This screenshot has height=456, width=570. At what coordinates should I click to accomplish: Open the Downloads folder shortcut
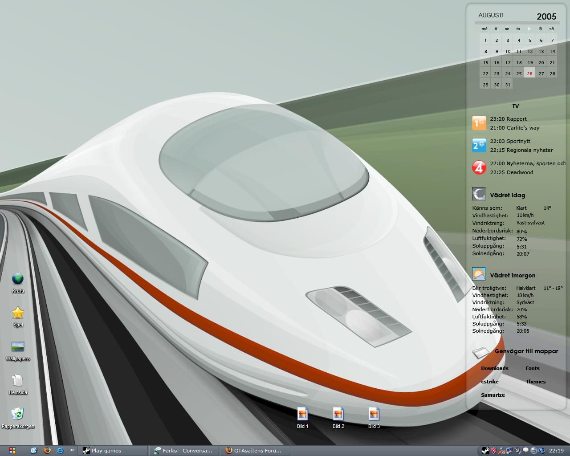[x=494, y=368]
